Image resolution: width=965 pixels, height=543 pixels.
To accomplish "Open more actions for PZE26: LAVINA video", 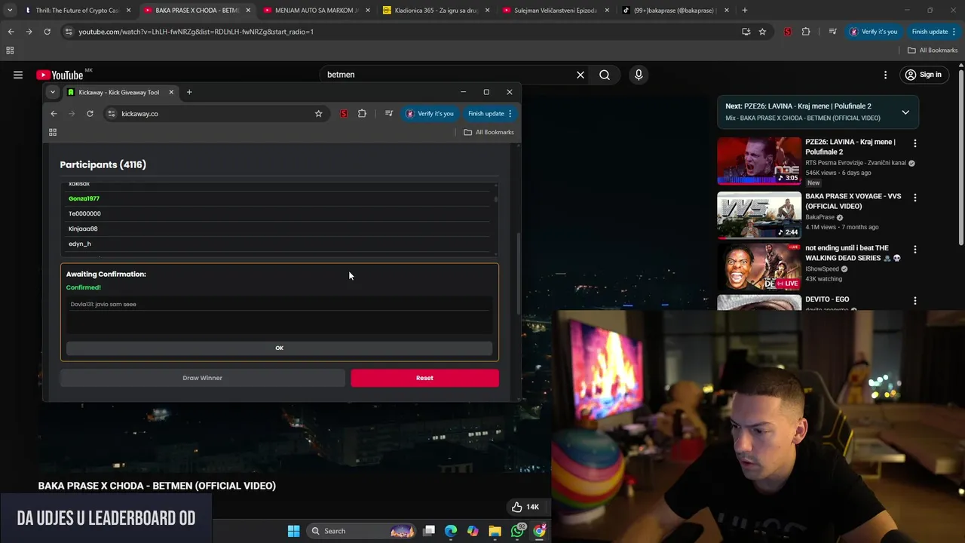I will pos(915,143).
